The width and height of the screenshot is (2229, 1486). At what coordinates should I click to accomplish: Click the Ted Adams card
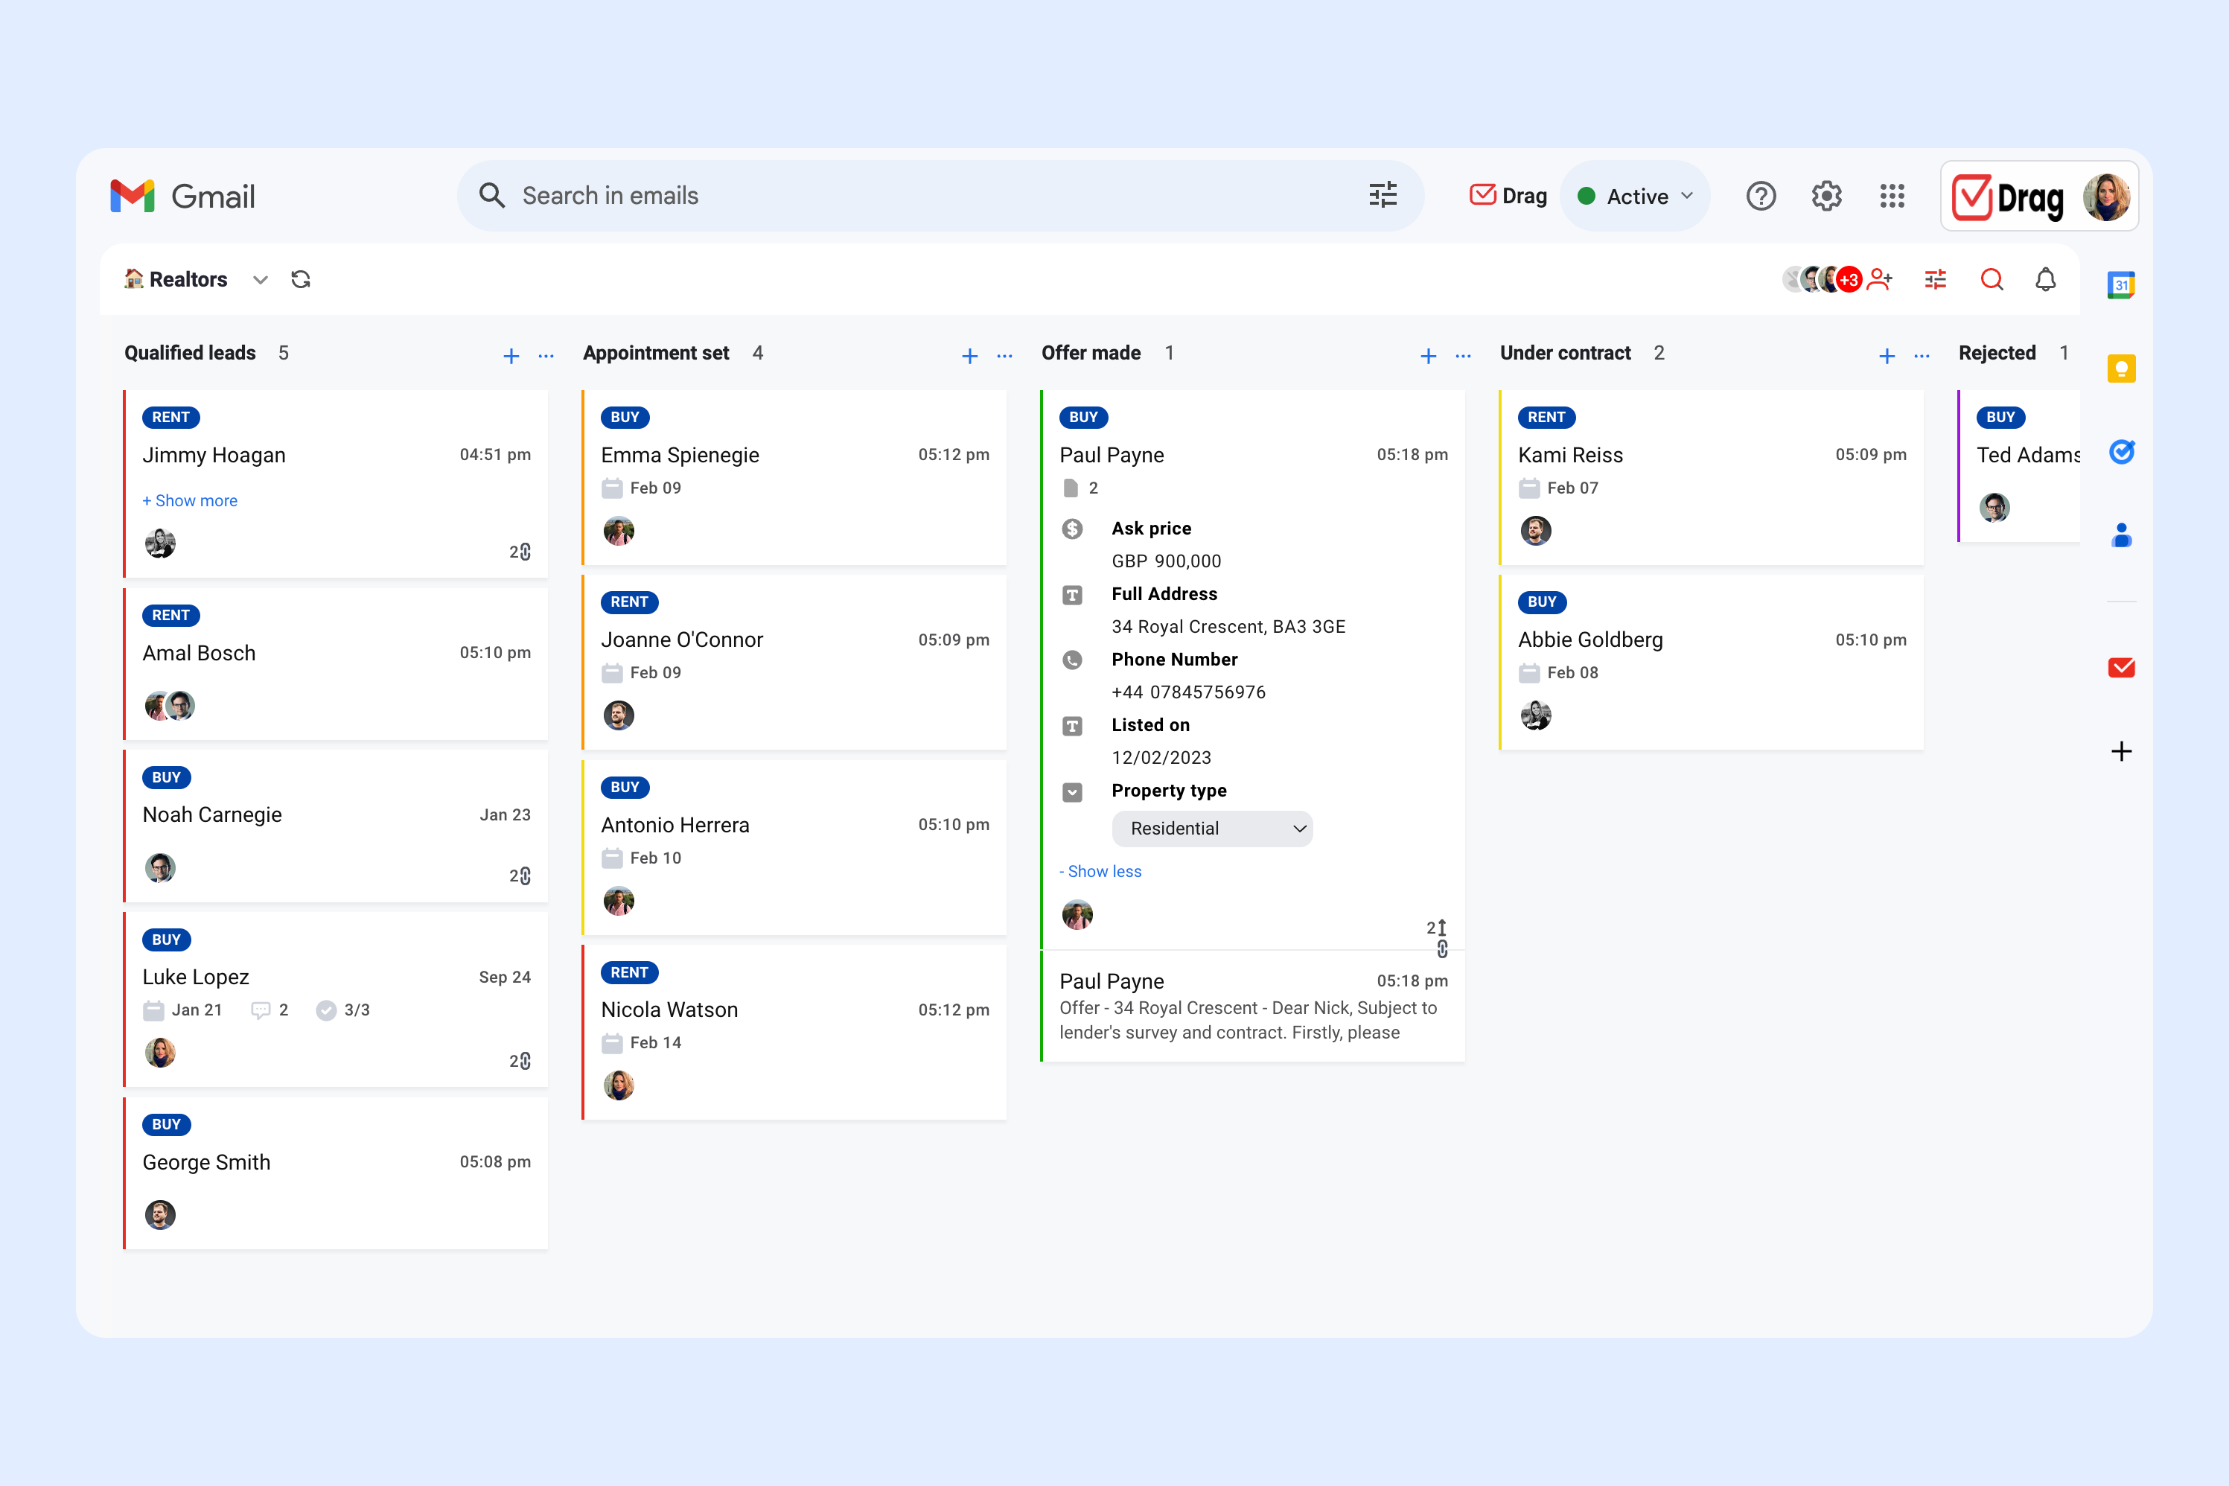[x=2020, y=466]
